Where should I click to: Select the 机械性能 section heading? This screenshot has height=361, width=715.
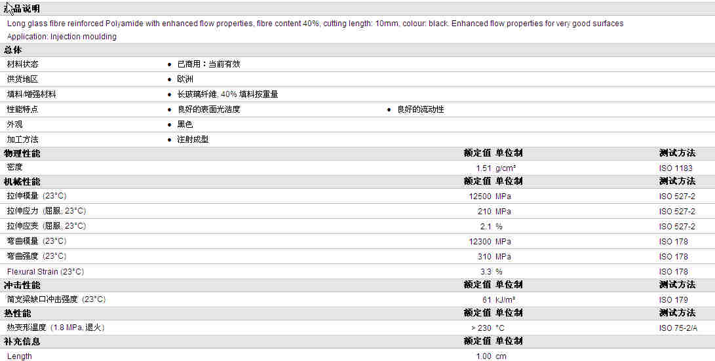pyautogui.click(x=22, y=181)
